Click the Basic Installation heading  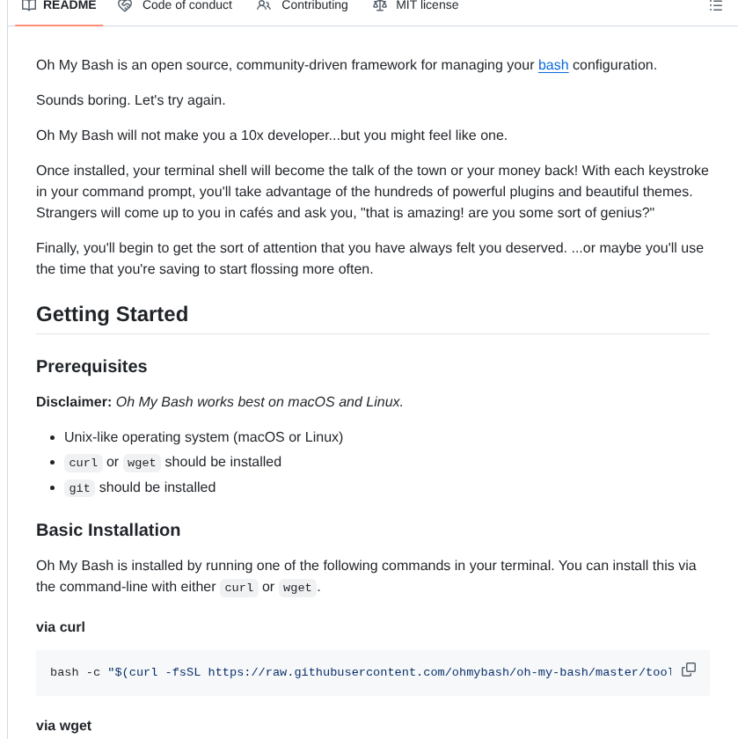[108, 530]
